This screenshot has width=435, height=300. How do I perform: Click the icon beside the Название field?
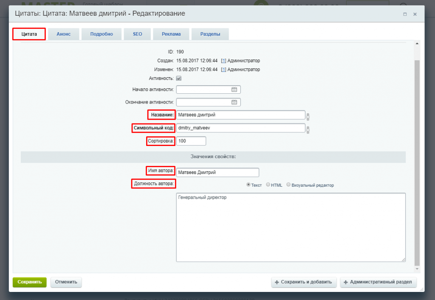pos(308,117)
